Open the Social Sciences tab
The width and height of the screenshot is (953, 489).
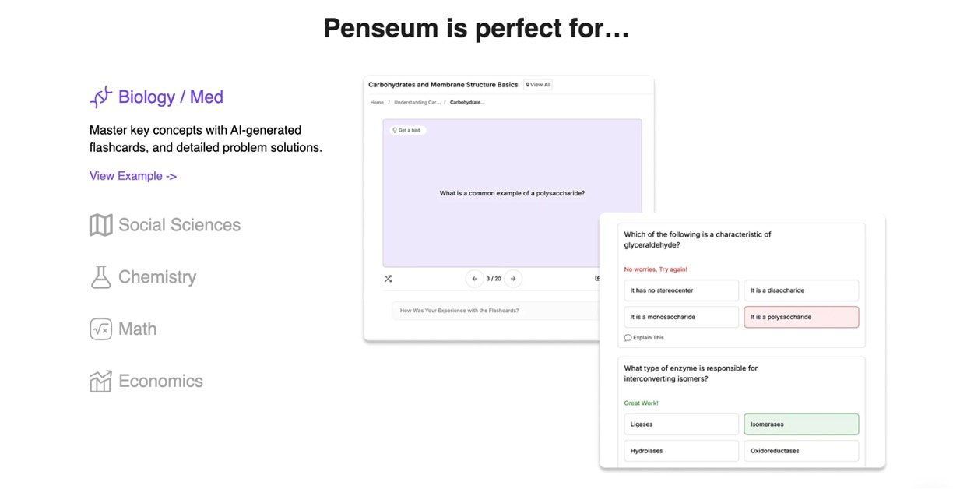[x=179, y=225]
